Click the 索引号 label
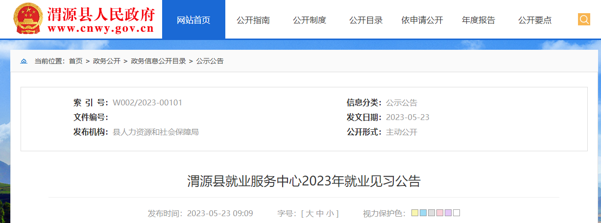This screenshot has height=223, width=601. 91,103
